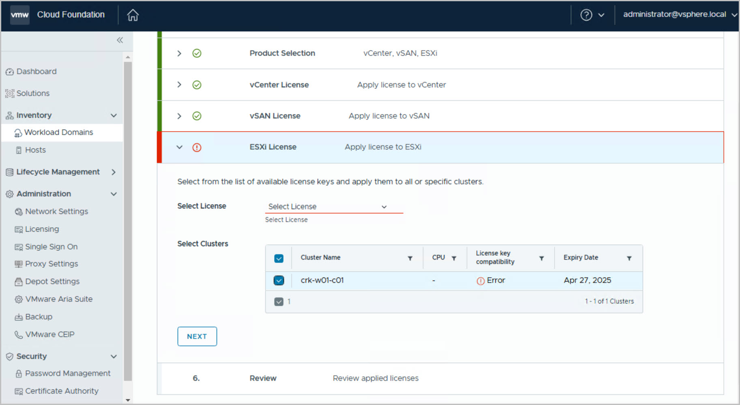Click the ESXi License error status icon
740x405 pixels.
(x=197, y=147)
